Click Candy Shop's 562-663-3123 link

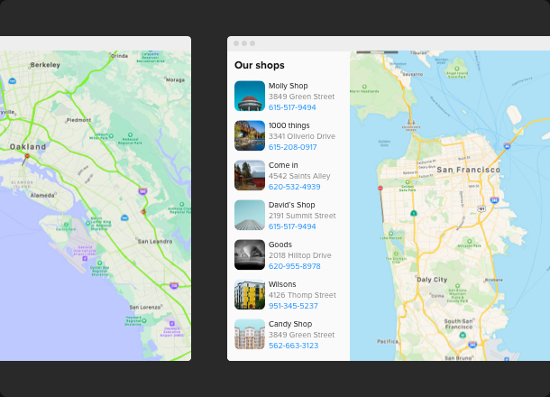click(x=294, y=346)
